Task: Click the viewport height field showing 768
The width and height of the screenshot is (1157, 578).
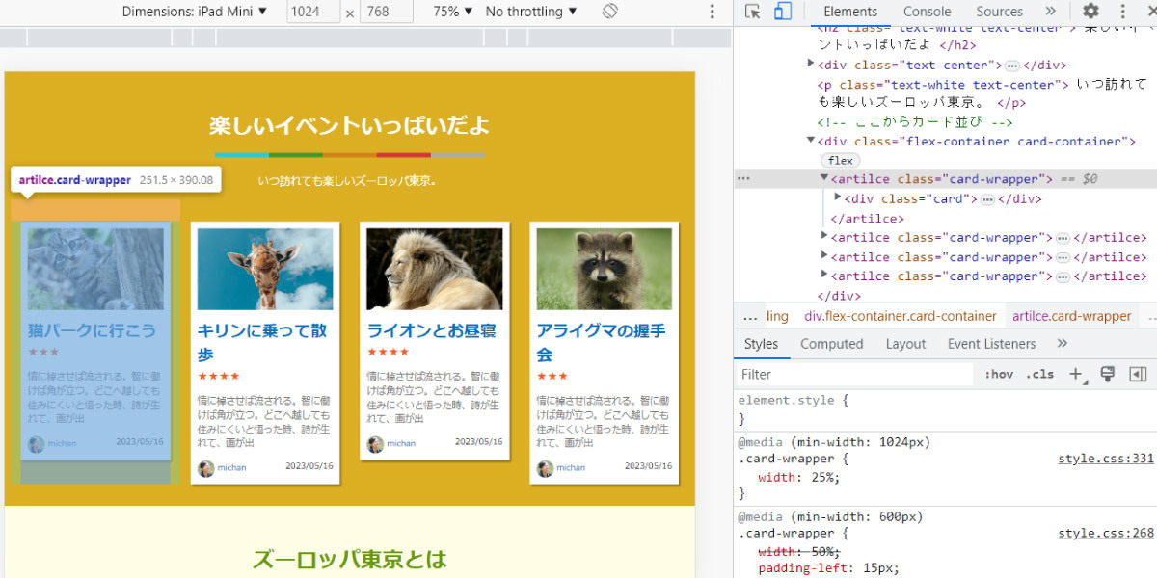Action: point(386,12)
